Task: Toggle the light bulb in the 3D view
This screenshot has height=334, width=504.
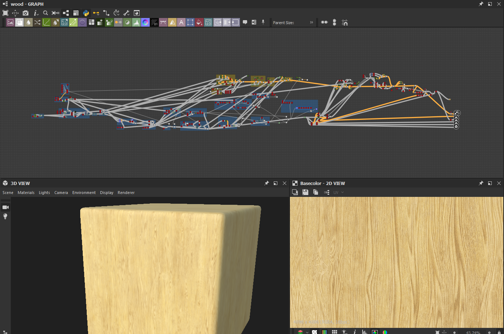Action: tap(5, 216)
